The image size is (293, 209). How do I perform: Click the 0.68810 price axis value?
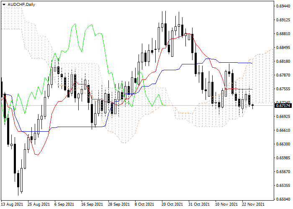283,33
